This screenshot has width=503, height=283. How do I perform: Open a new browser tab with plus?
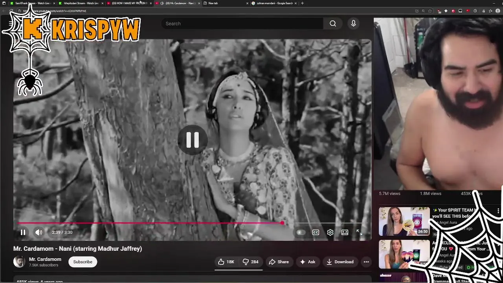(302, 3)
